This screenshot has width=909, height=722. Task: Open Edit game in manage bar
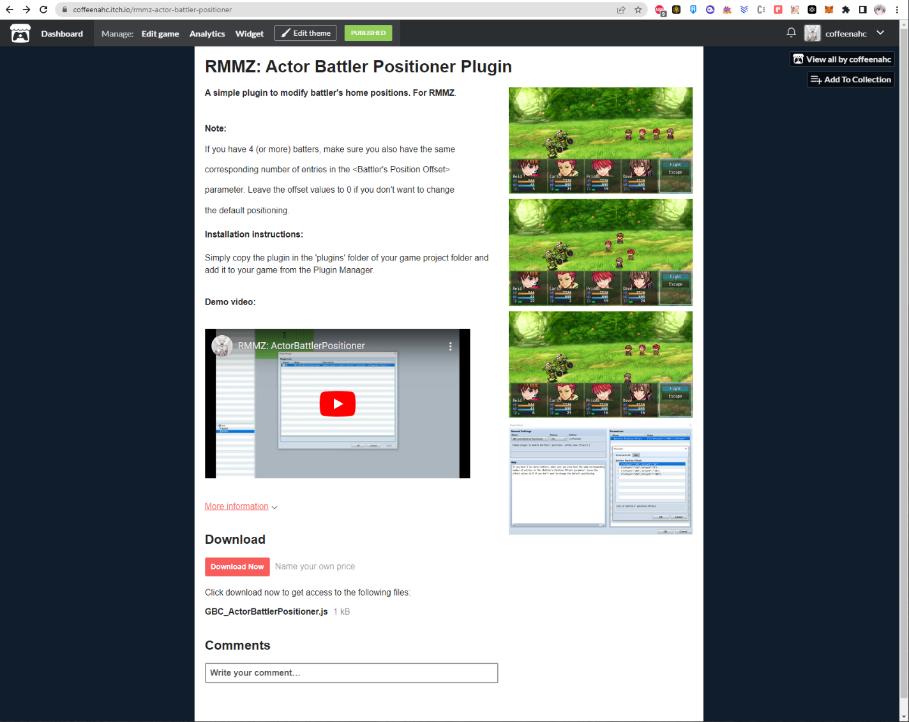click(160, 34)
